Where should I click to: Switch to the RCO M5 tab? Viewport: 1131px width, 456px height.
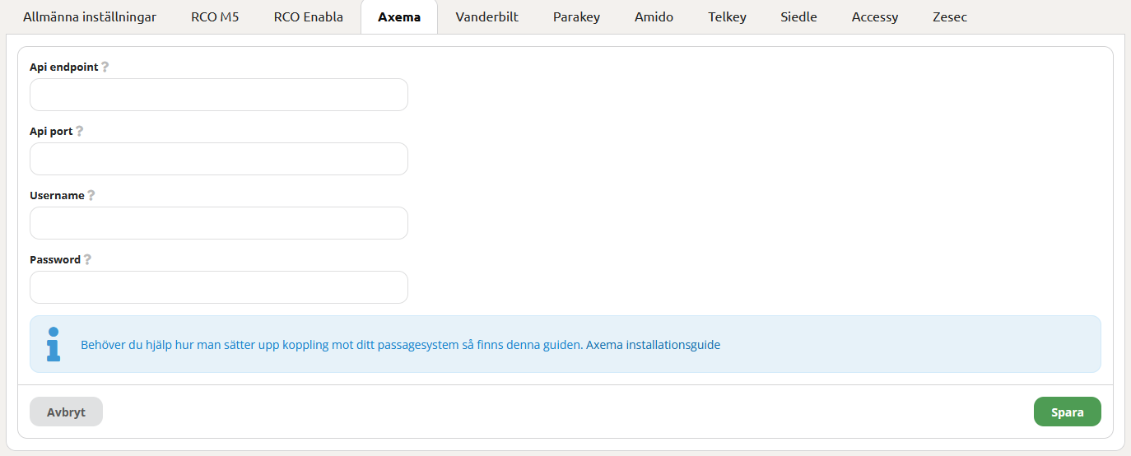(x=215, y=17)
